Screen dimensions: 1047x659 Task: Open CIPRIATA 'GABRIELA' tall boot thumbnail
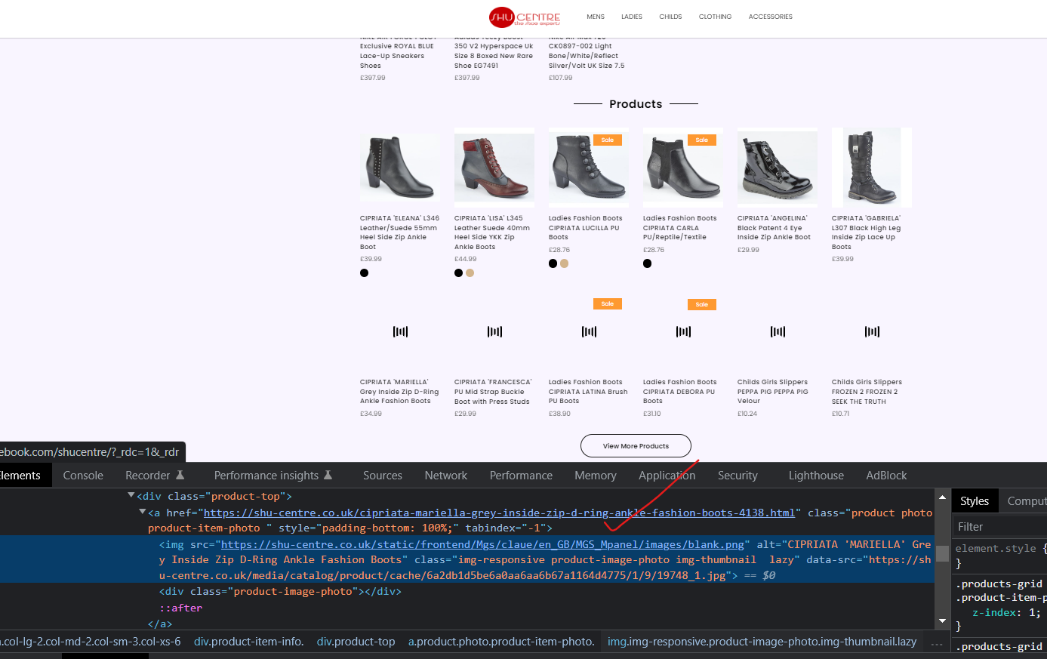[x=871, y=168]
